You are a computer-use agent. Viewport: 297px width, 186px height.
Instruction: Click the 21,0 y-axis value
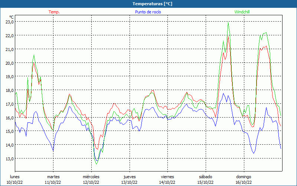10,49
